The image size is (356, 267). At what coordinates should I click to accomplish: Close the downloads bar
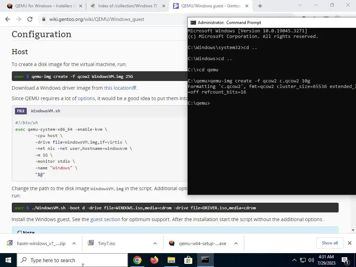[x=350, y=243]
